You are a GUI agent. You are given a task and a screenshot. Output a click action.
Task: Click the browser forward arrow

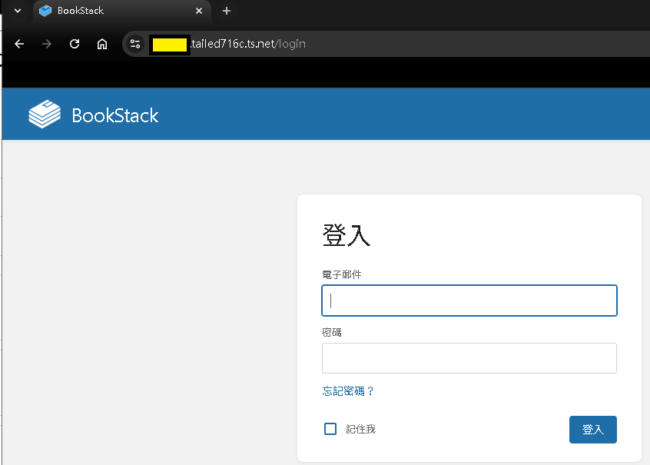[47, 44]
